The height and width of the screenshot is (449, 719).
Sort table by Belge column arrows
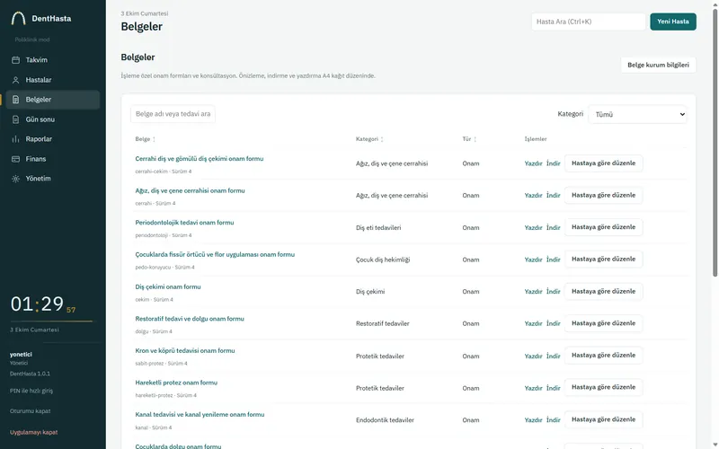pos(154,139)
